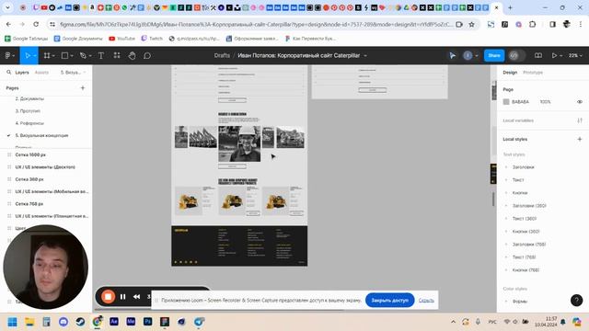Select the Comment tool
Viewport: 589px width, 331px height.
(147, 55)
